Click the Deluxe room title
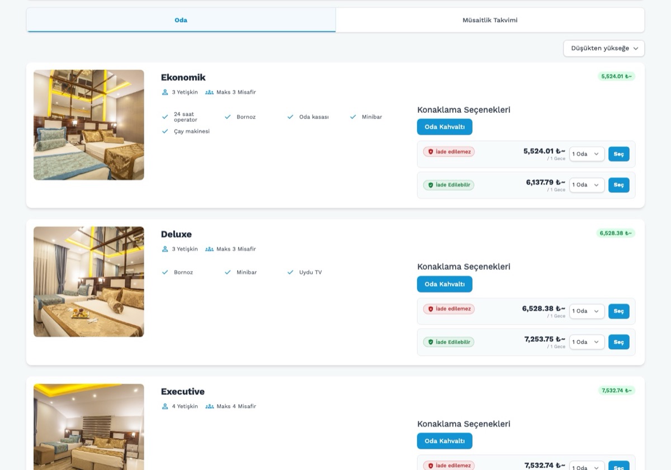Viewport: 671px width, 470px height. click(x=176, y=234)
